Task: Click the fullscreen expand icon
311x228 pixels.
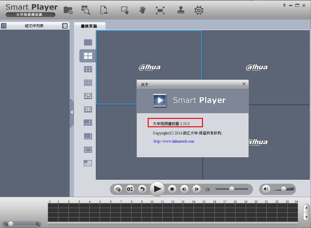Action: point(160,11)
